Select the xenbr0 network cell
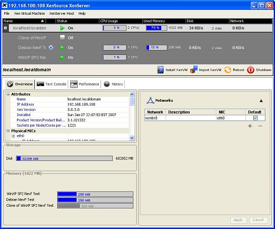The height and width of the screenshot is (229, 275). (x=155, y=118)
